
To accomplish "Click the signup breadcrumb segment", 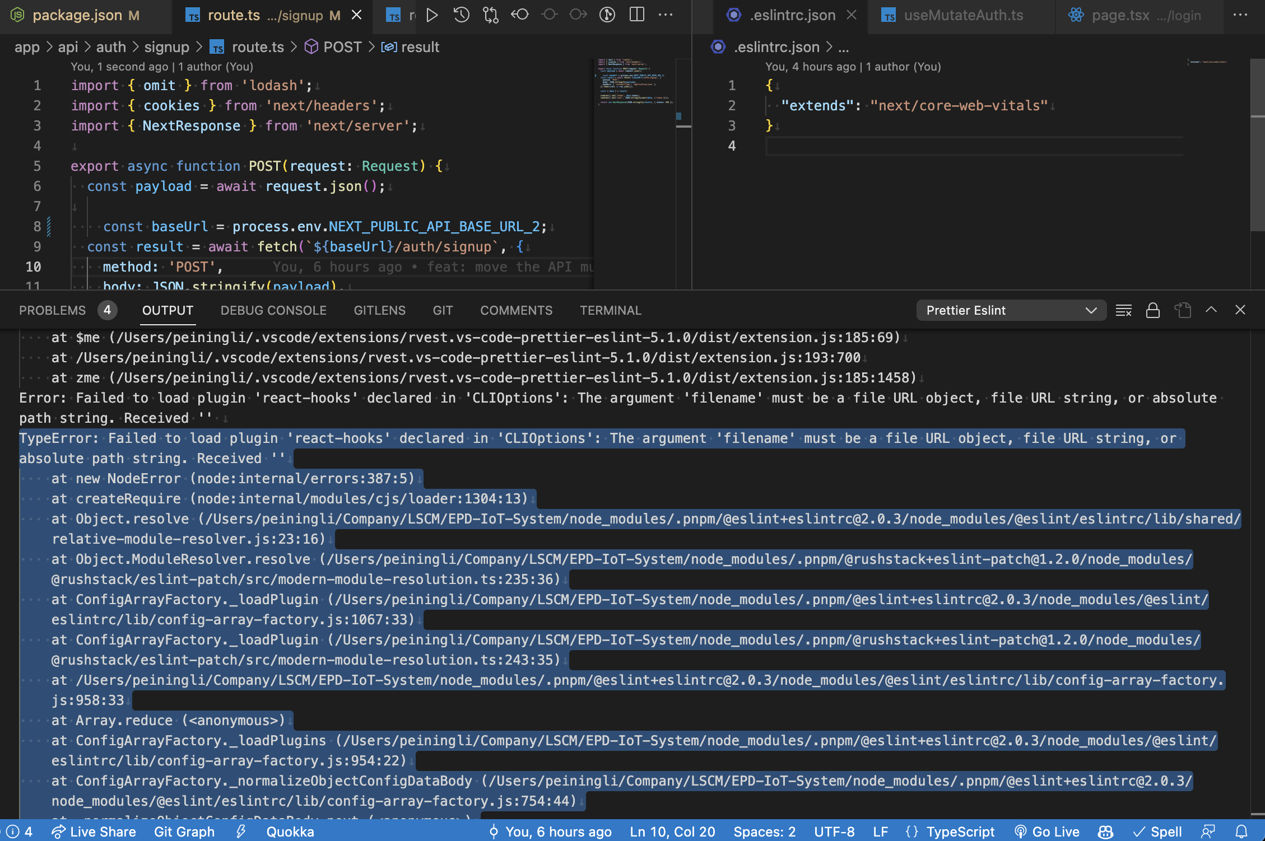I will tap(166, 47).
